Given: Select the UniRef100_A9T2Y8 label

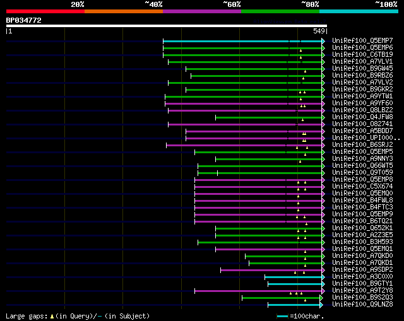Looking at the screenshot, I should [x=362, y=291].
